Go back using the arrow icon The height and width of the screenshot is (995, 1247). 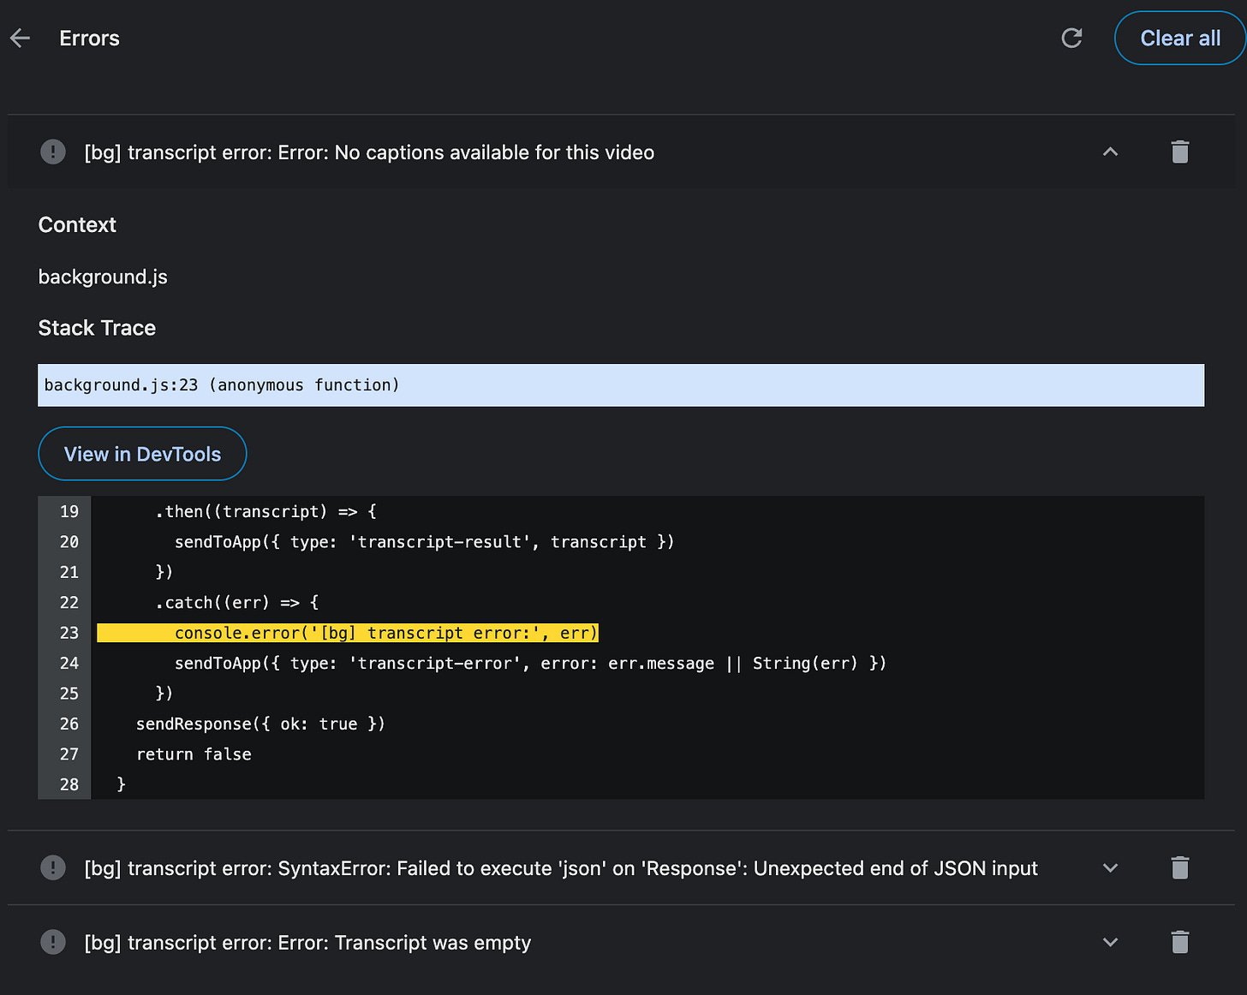pos(21,39)
